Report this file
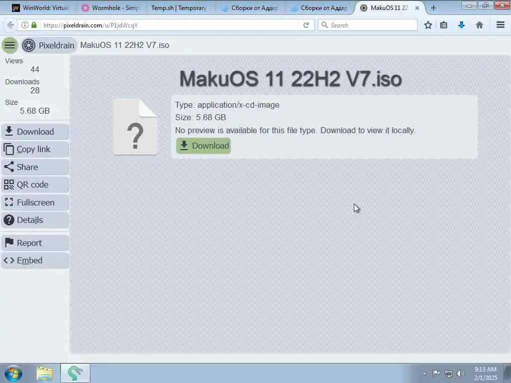This screenshot has height=383, width=511. click(35, 243)
